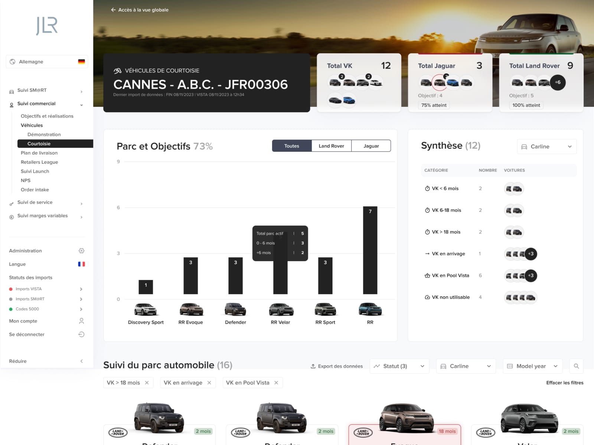Image resolution: width=594 pixels, height=445 pixels.
Task: Expand the Imports SM@RT status row
Action: click(46, 299)
